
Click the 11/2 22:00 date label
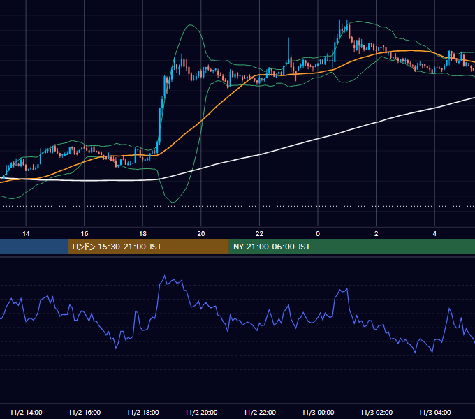[260, 412]
